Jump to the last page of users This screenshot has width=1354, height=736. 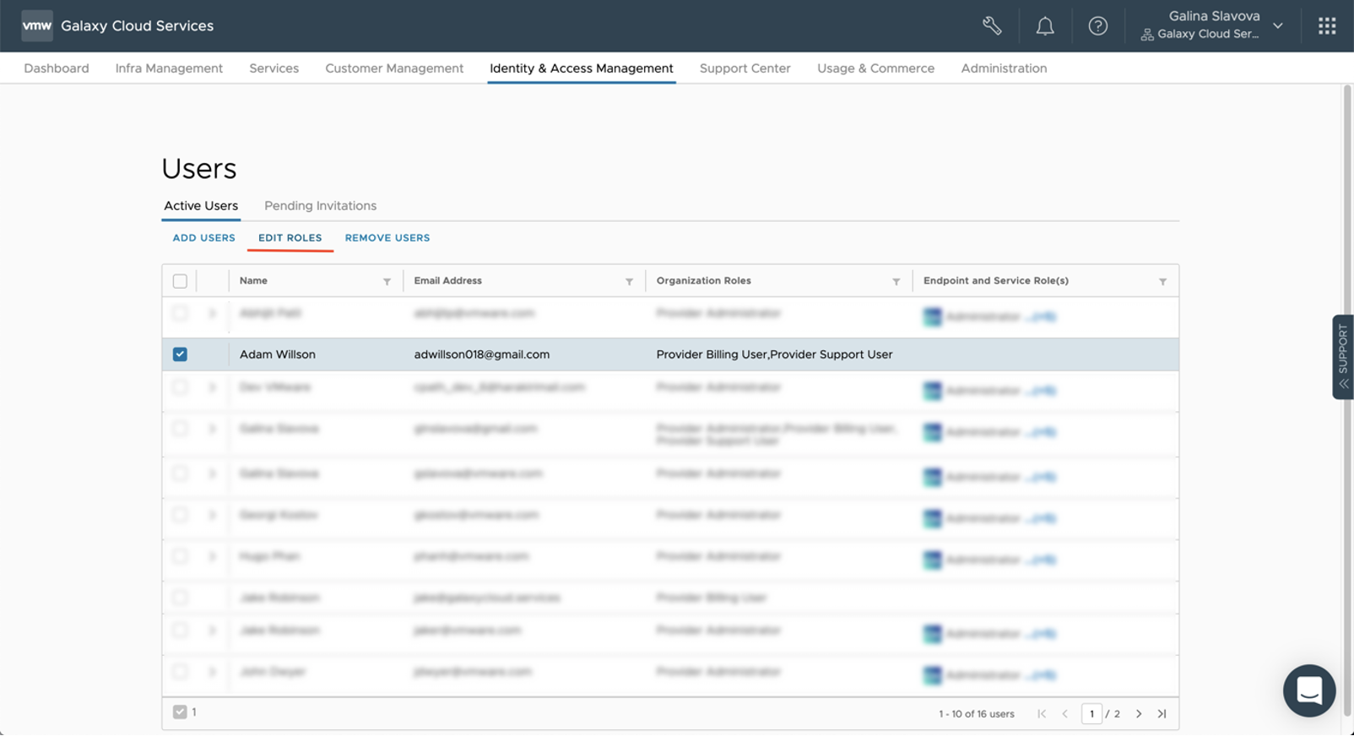[1162, 714]
